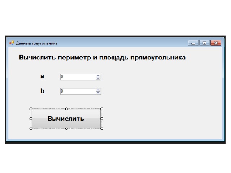Click bottom-right resize handle of Вычислить button
Image resolution: width=231 pixels, height=173 pixels.
click(x=102, y=129)
